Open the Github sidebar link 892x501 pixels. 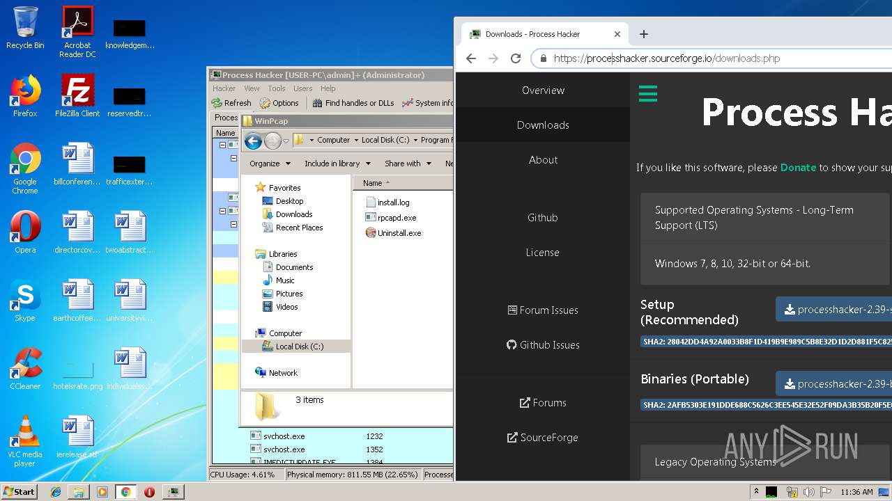[x=543, y=218]
